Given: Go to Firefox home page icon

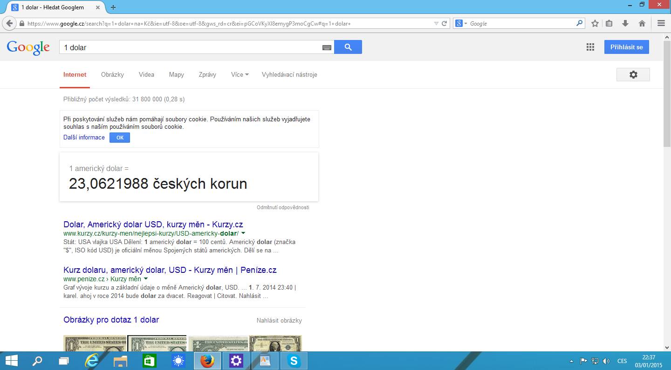Looking at the screenshot, I should point(642,23).
